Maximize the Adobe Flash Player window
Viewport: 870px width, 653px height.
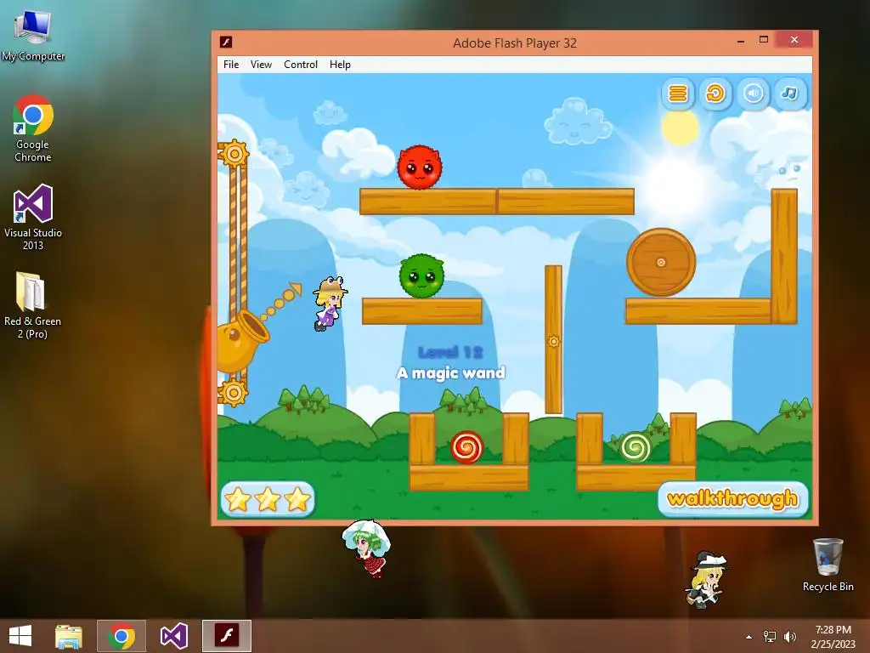point(764,40)
